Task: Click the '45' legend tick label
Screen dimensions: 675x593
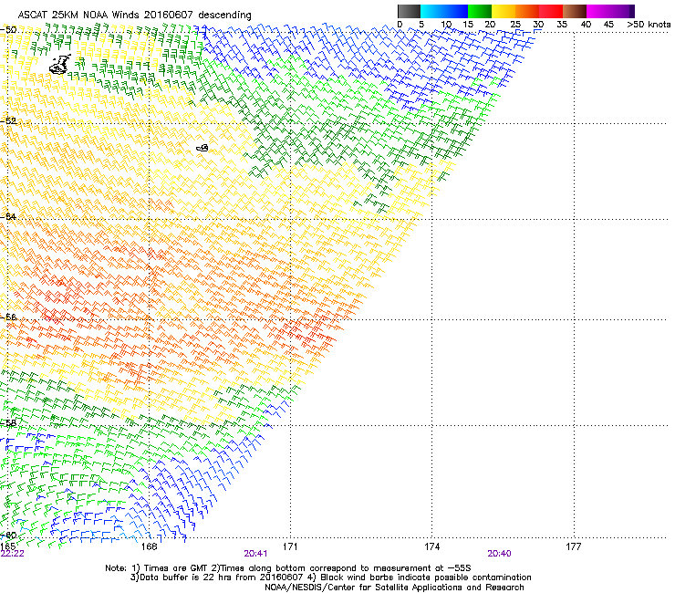Action: (x=608, y=25)
